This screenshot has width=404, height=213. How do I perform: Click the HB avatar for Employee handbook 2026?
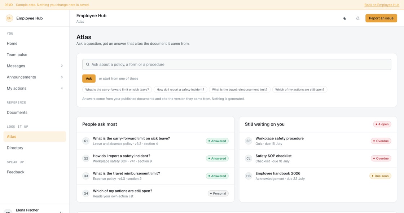249,176
